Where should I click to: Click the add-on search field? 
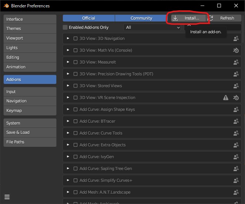(x=213, y=27)
